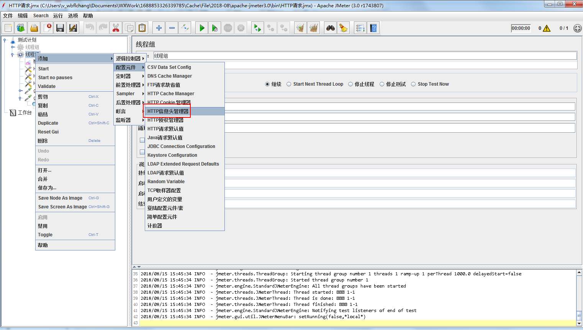
Task: Click the Paste clipboard toolbar icon
Action: pos(142,28)
